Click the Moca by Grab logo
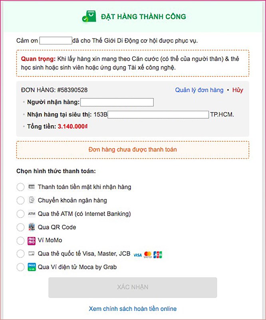Image resolution: width=266 pixels, height=320 pixels. point(32,267)
